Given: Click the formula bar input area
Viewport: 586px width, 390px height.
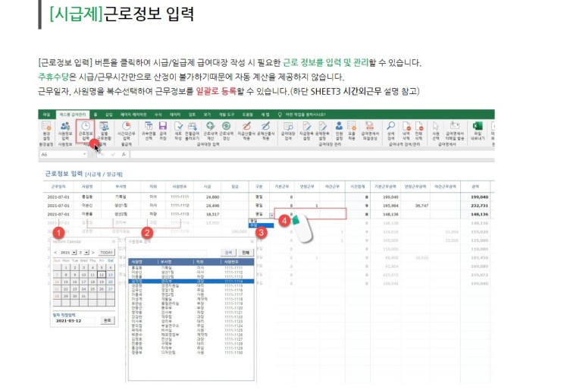Looking at the screenshot, I should (312, 155).
